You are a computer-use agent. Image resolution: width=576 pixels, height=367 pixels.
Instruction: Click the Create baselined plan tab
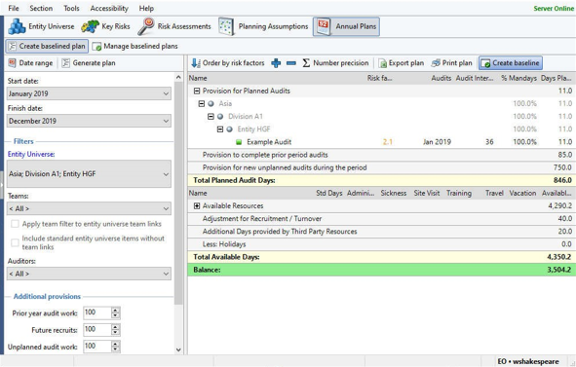click(x=47, y=47)
